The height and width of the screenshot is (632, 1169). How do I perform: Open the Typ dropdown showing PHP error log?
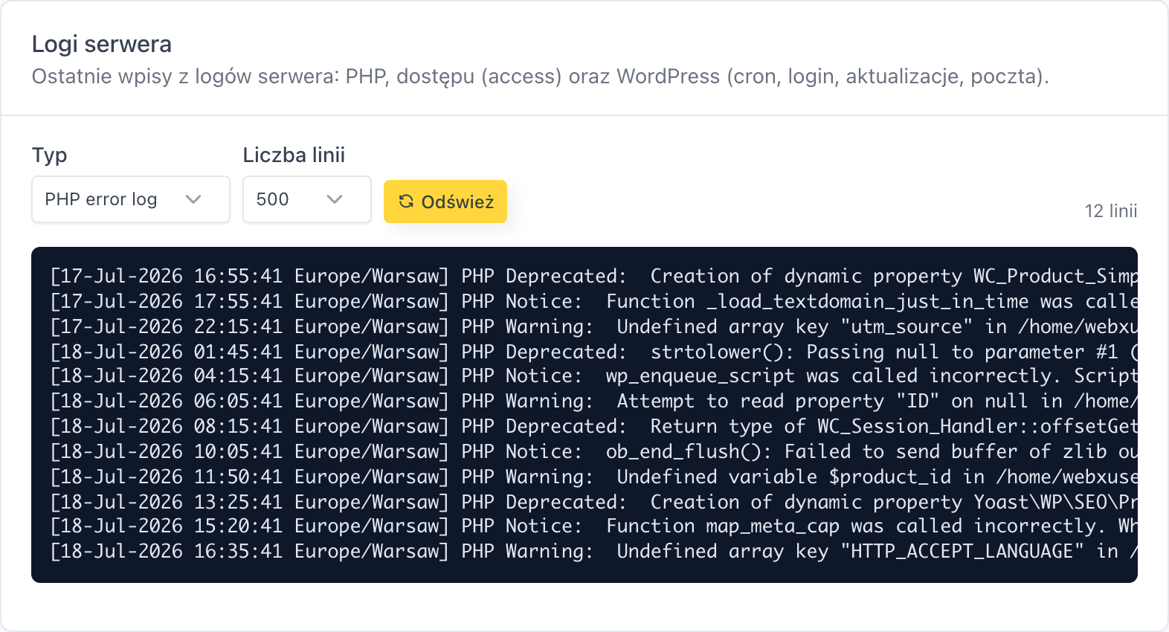coord(131,199)
